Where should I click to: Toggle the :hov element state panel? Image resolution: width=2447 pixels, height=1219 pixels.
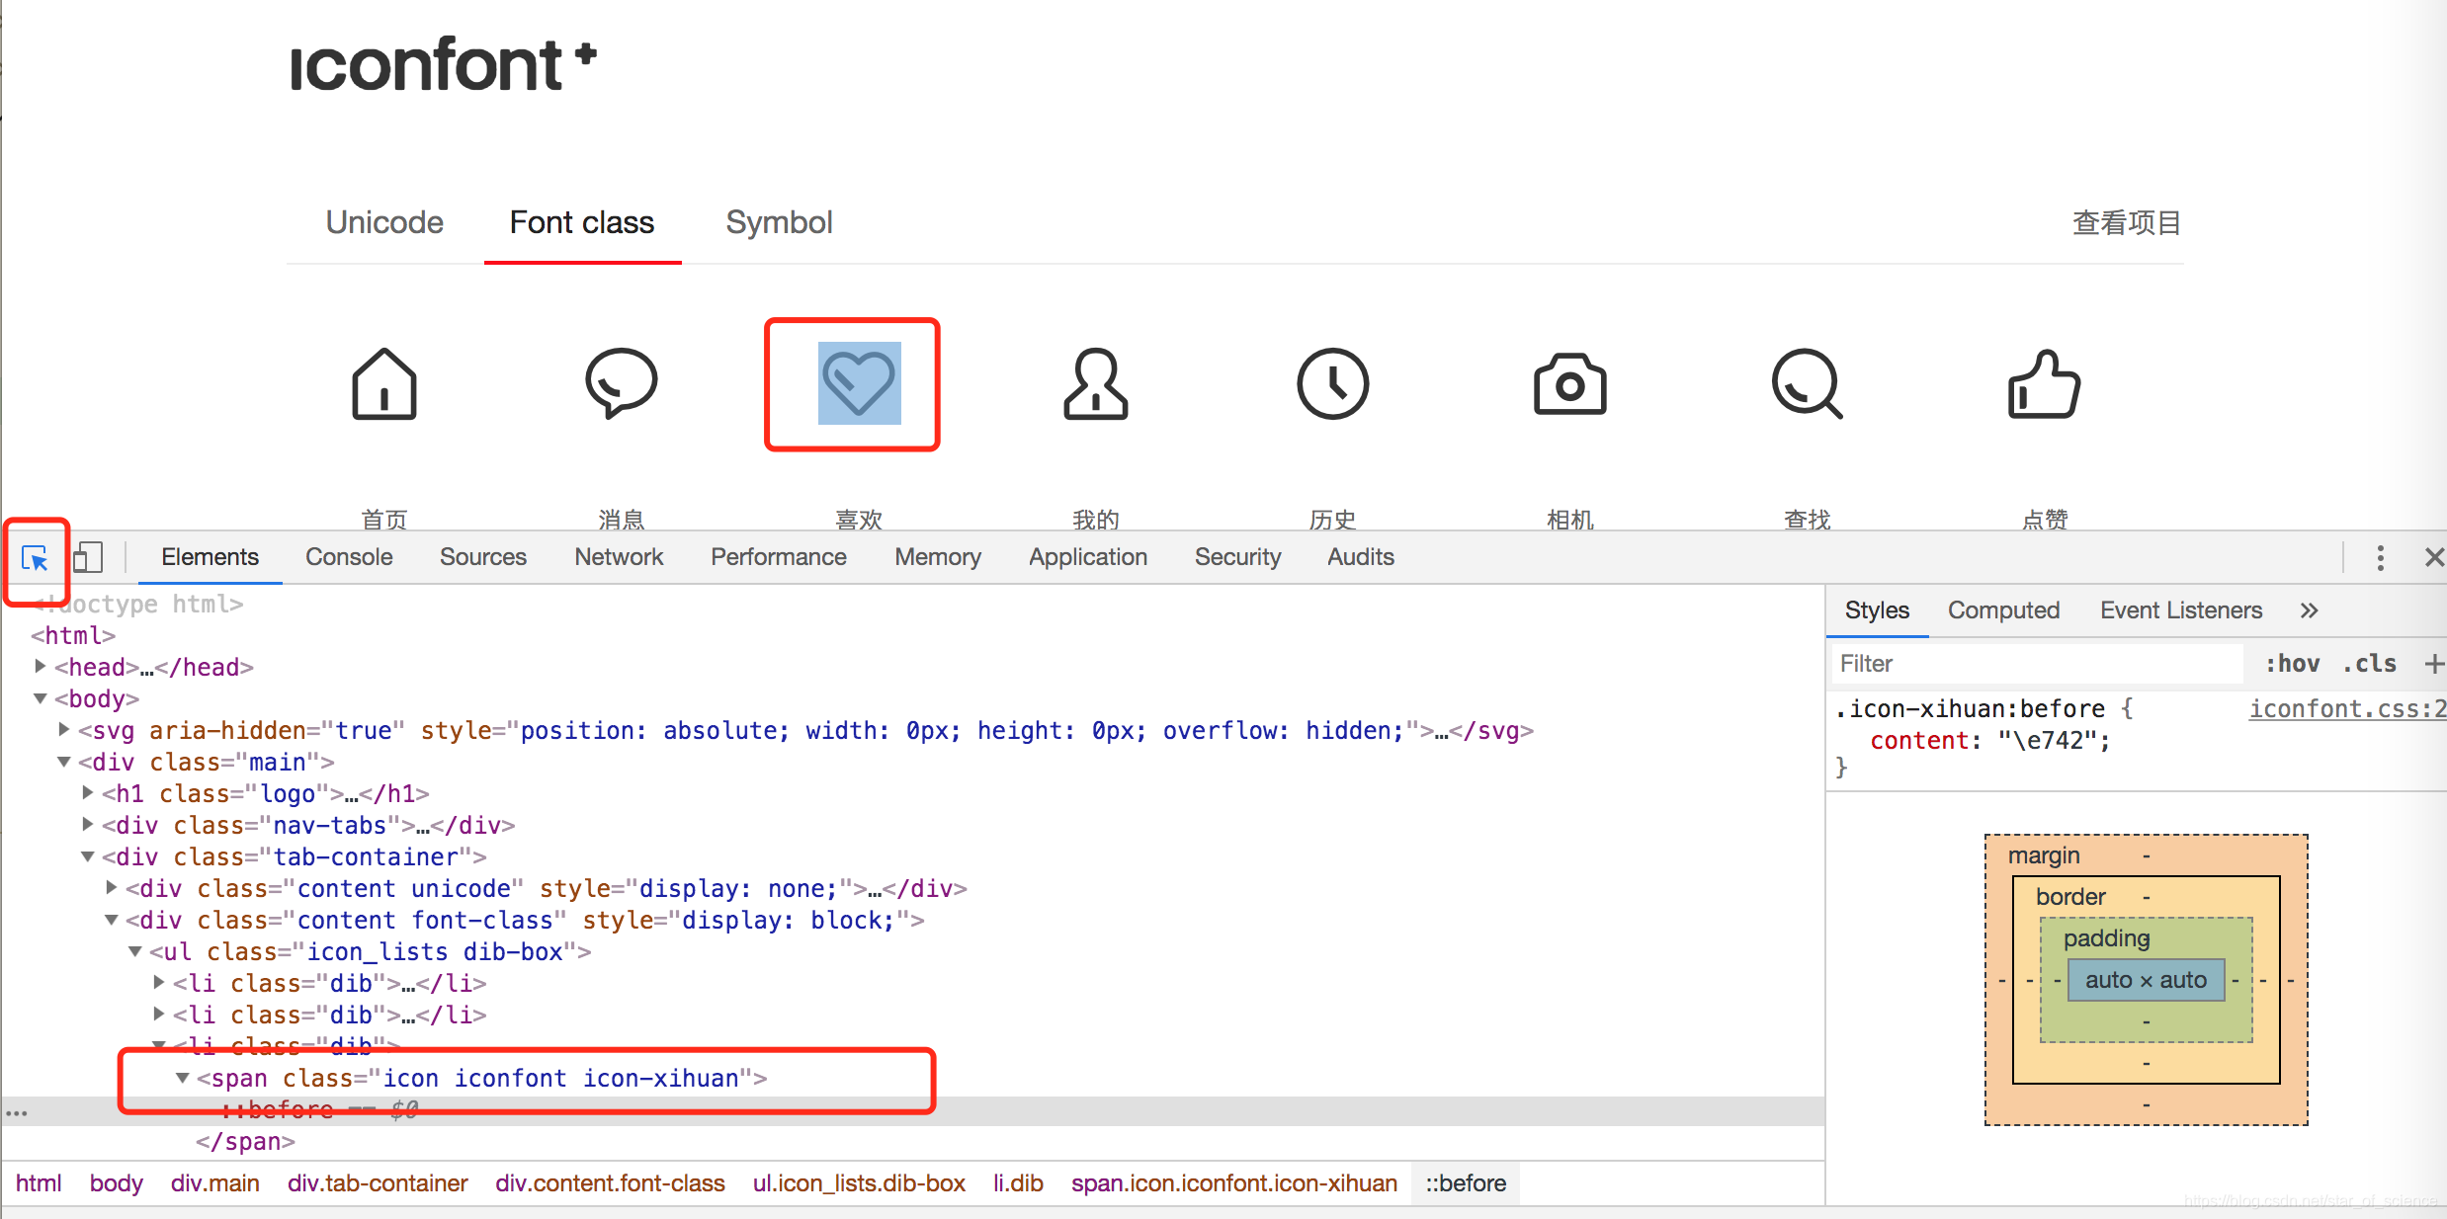[2293, 664]
